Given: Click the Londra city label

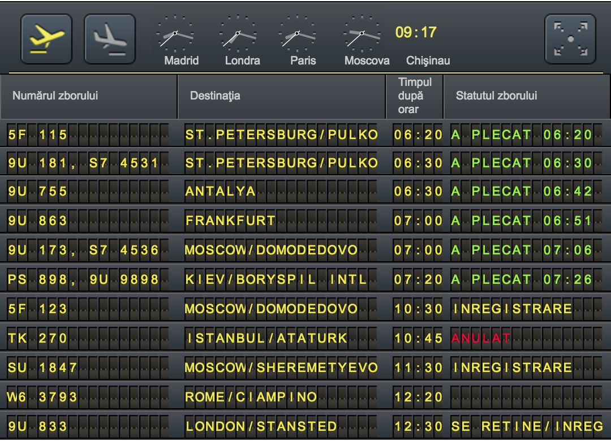Looking at the screenshot, I should [242, 60].
